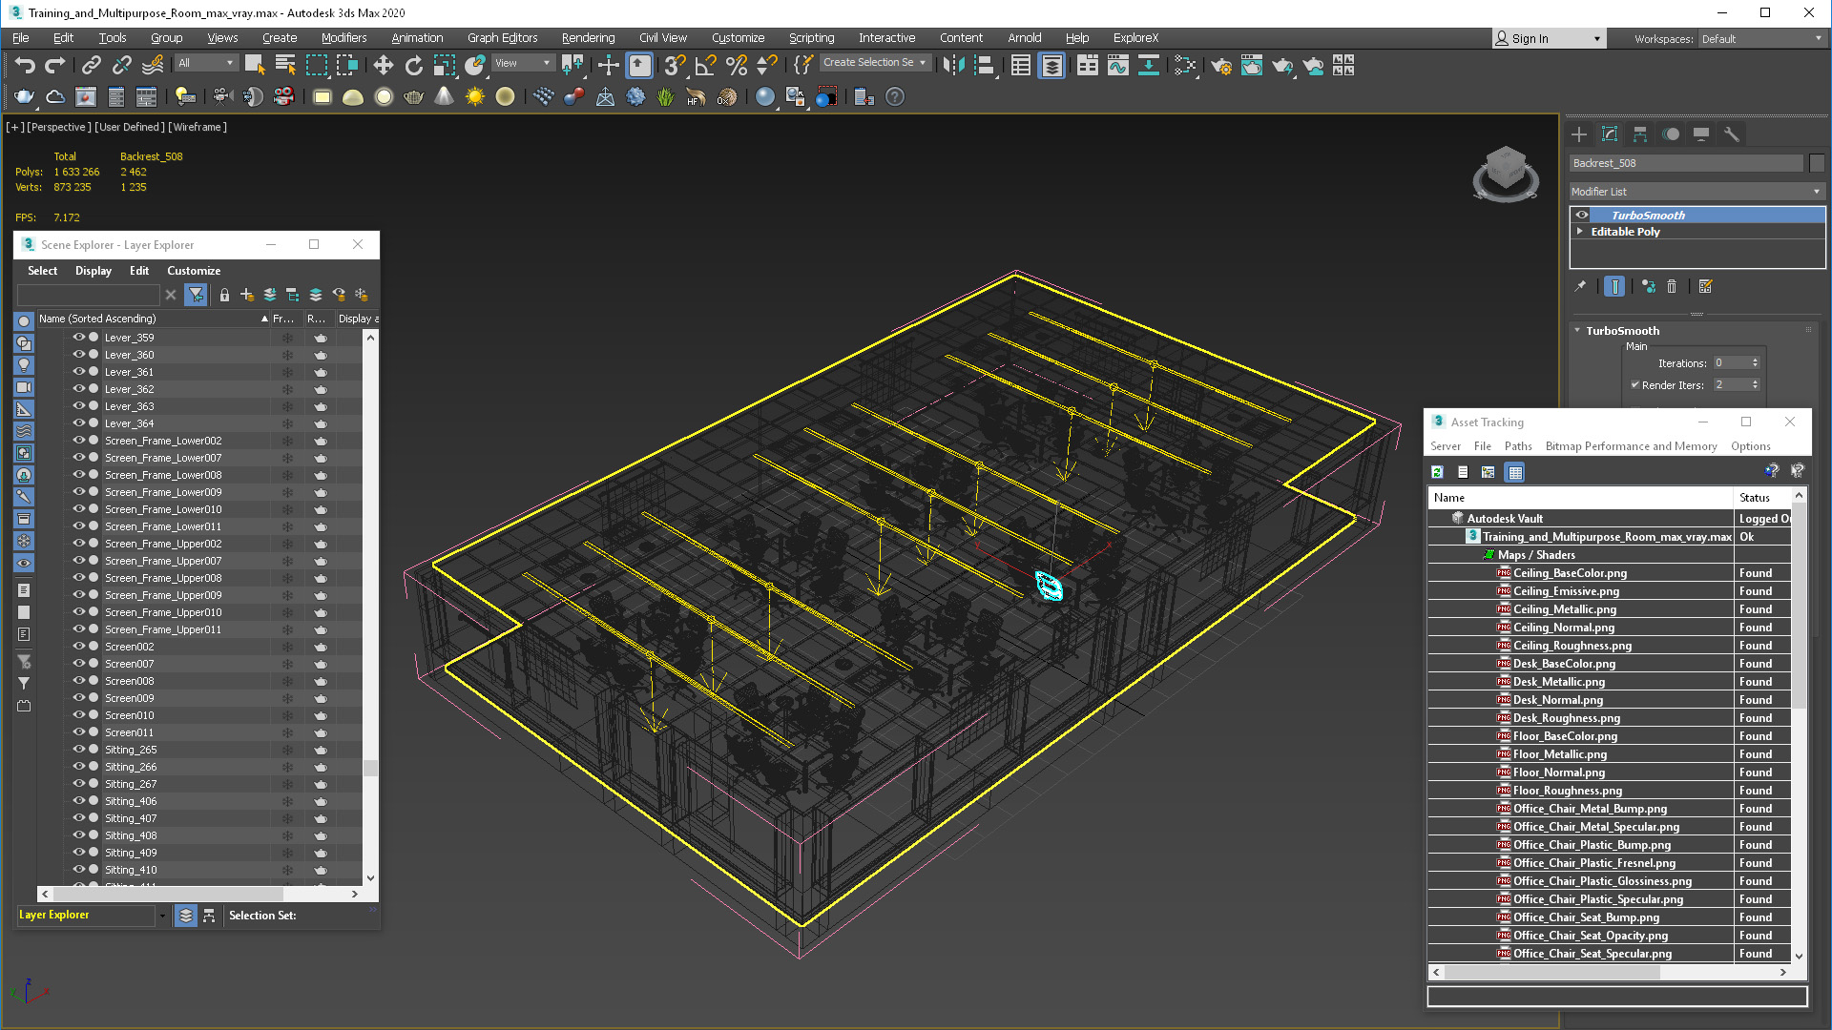The width and height of the screenshot is (1832, 1030).
Task: Open the Graph Editors menu
Action: pos(502,38)
